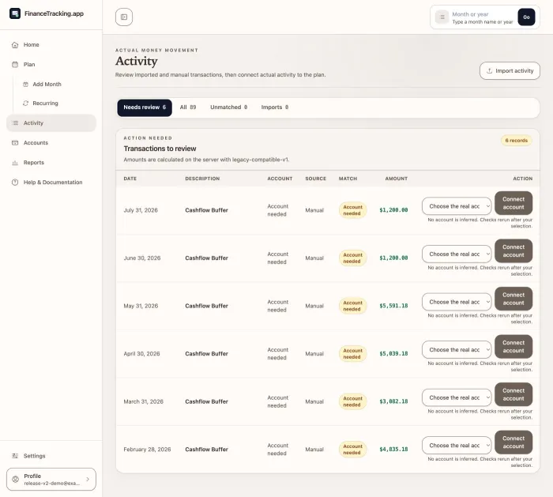Screen dimensions: 553x497
Task: Open account dropdown for February 28, 2026
Action: tap(457, 446)
